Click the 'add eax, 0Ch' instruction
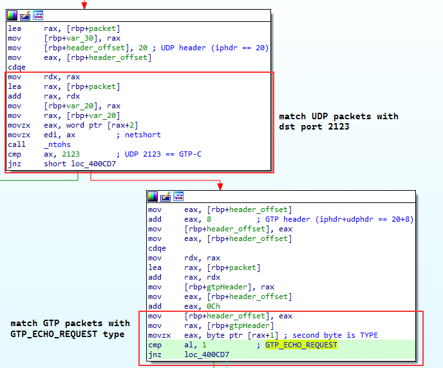The image size is (443, 368). click(174, 307)
